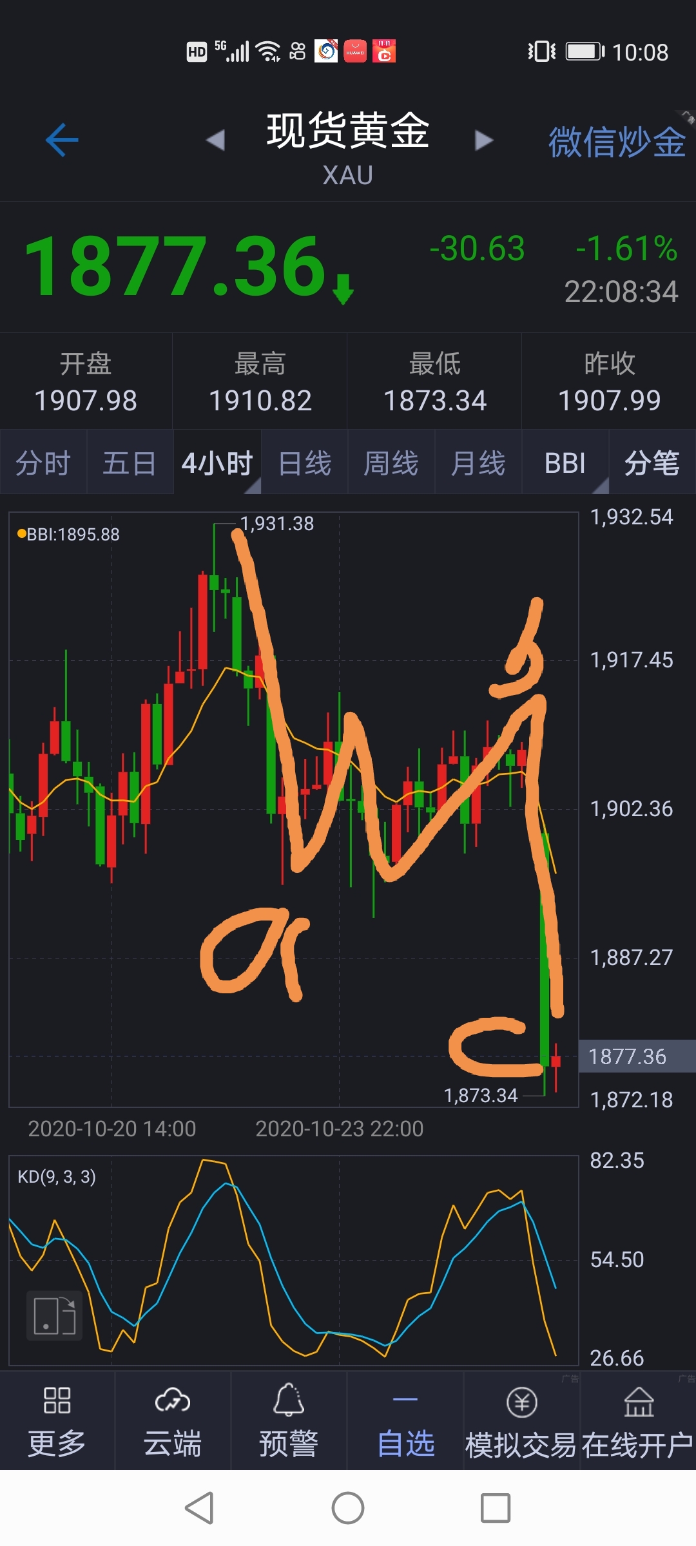Select the 周线 weekly tab
Viewport: 696px width, 1546px height.
(x=391, y=463)
